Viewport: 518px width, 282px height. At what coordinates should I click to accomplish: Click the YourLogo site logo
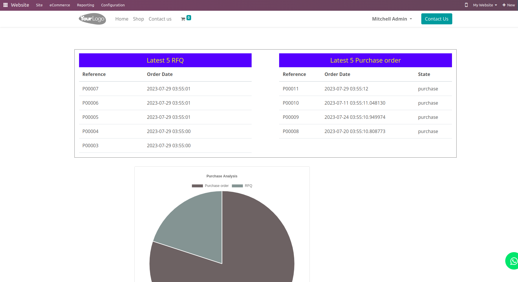point(92,19)
